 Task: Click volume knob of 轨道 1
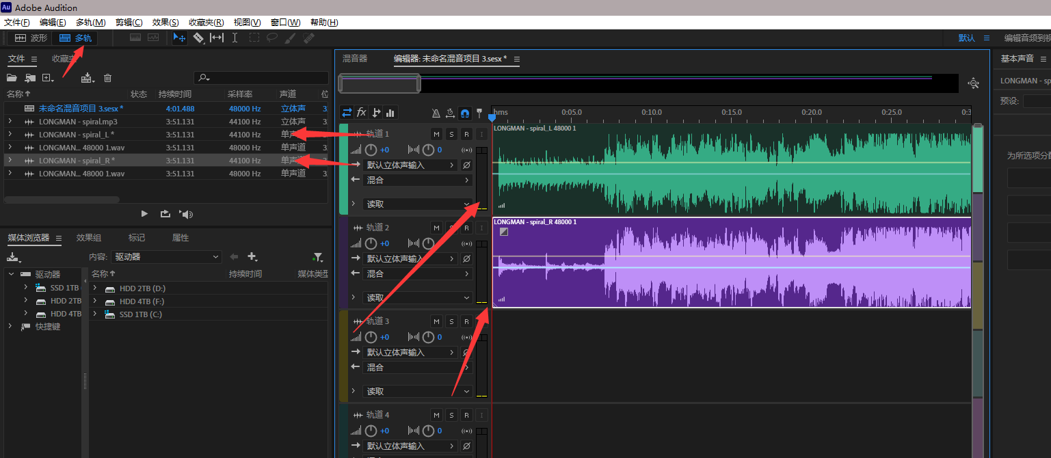click(371, 150)
